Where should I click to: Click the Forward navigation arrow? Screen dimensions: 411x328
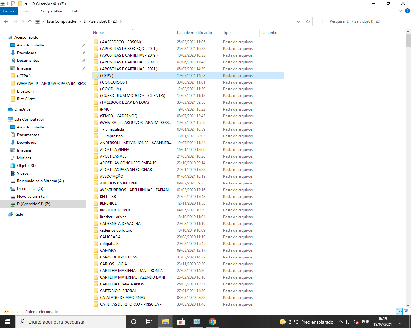pos(15,21)
